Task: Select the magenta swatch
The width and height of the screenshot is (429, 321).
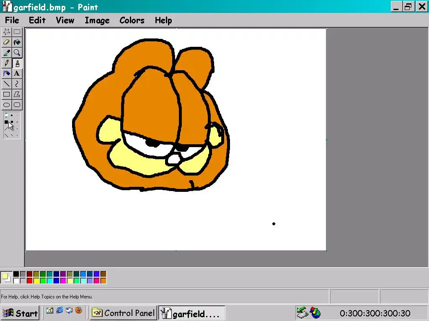Action: (63, 281)
